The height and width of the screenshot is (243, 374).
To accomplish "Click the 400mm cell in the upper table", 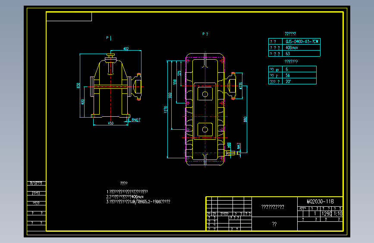I will pos(292,48).
